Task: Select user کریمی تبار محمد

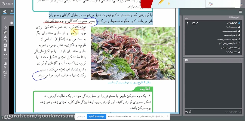Action: tap(213, 35)
